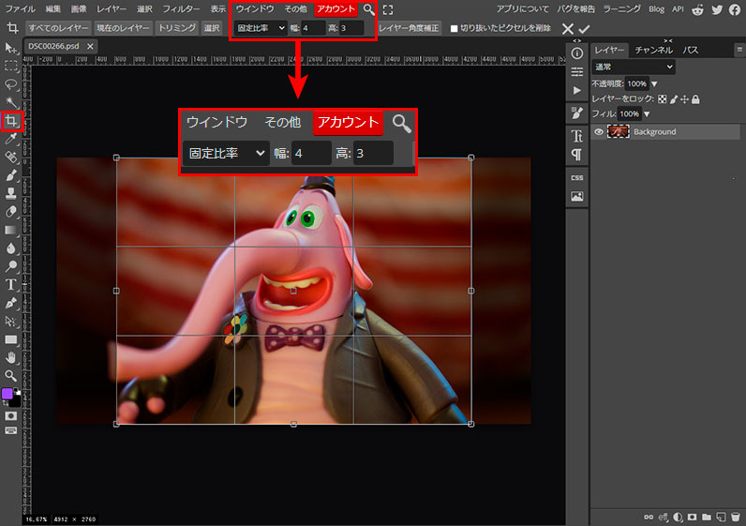The image size is (746, 526).
Task: Open the Paragraph panel icon
Action: click(x=577, y=154)
